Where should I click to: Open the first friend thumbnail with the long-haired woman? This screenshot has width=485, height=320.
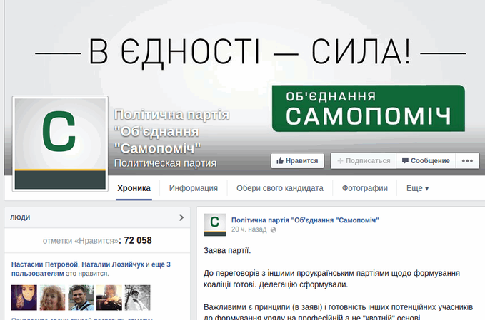(24, 297)
